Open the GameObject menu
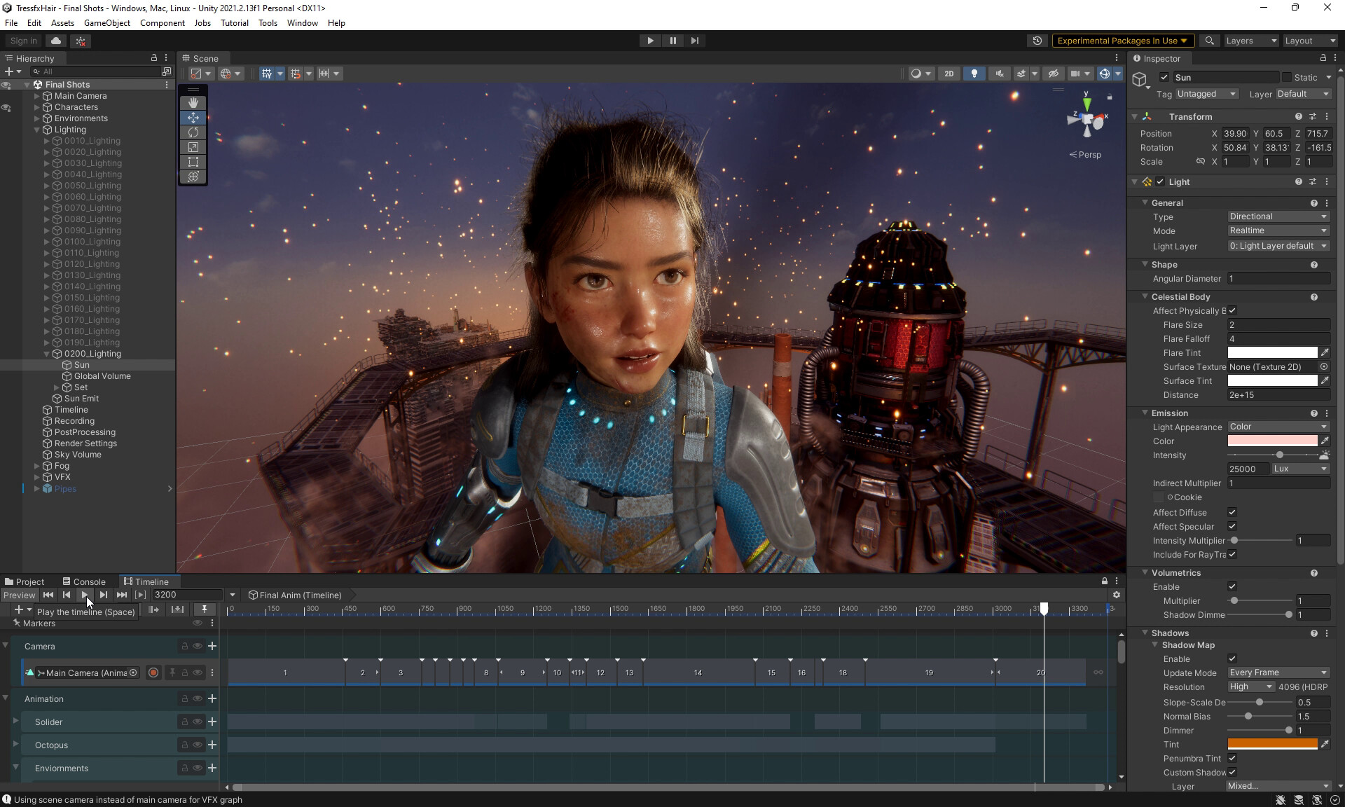This screenshot has width=1345, height=807. 106,23
